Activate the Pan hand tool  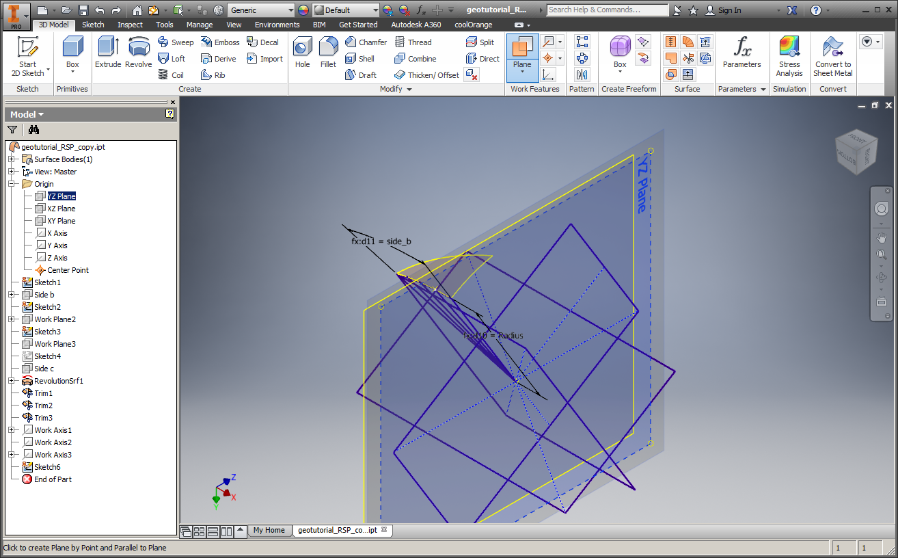tap(881, 237)
